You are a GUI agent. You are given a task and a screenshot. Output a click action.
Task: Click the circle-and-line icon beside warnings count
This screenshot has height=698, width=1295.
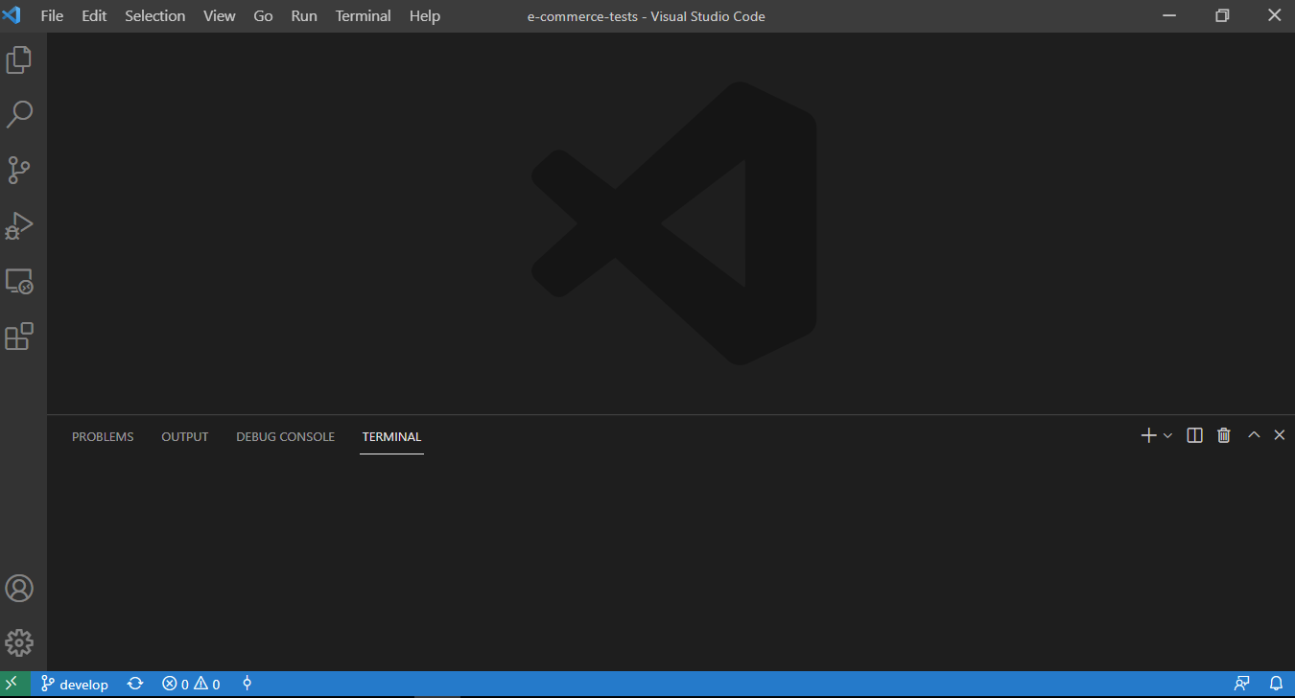(247, 685)
